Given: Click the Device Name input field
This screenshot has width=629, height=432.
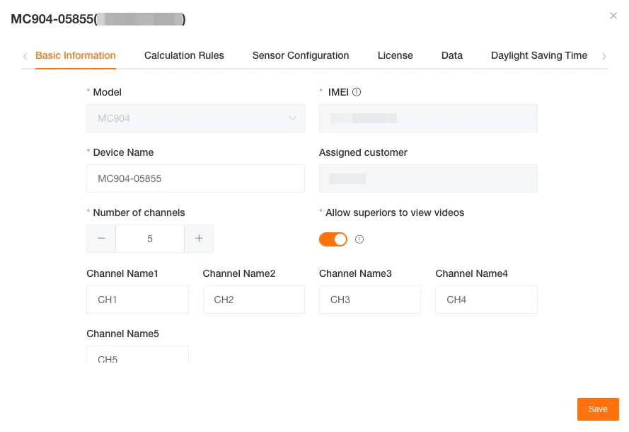Looking at the screenshot, I should (195, 178).
